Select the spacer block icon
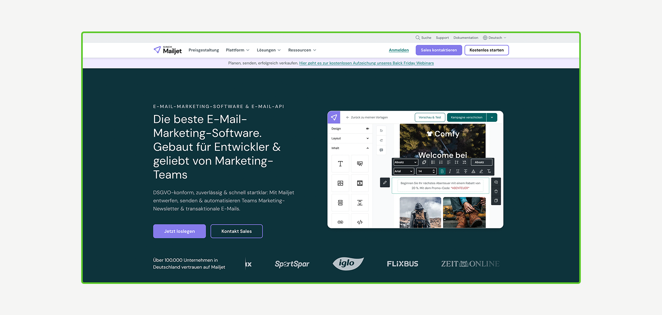 tap(360, 203)
